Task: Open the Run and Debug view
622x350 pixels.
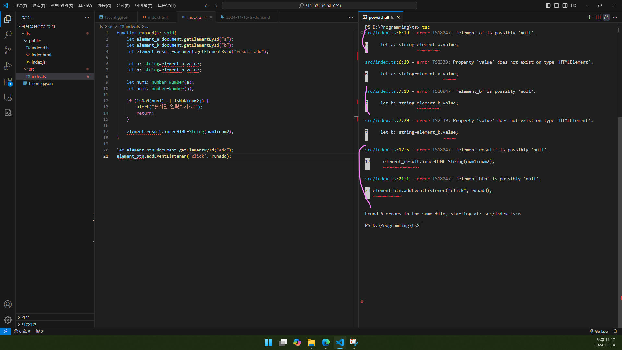Action: (x=8, y=66)
